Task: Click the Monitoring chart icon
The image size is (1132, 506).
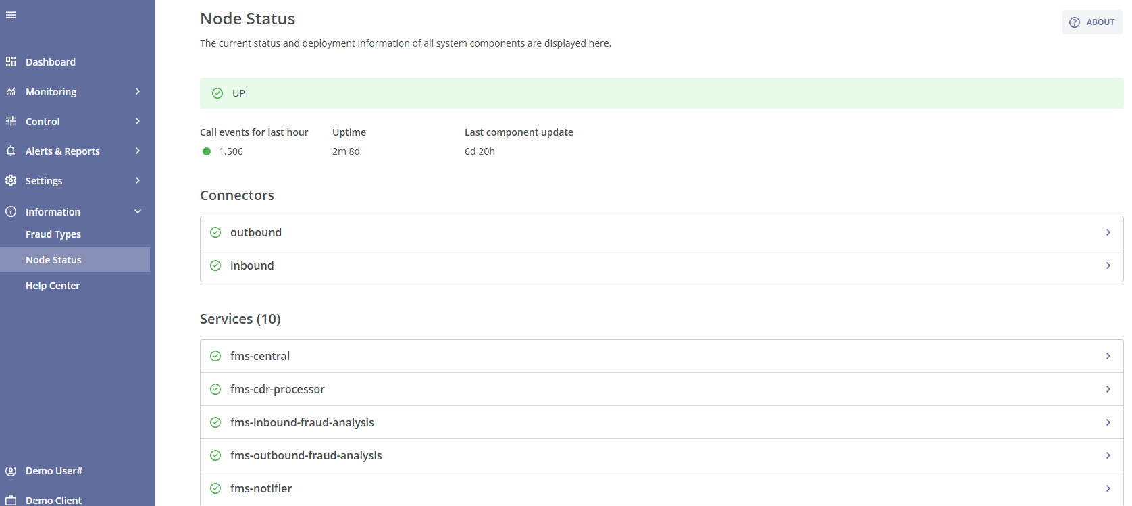Action: [x=11, y=92]
